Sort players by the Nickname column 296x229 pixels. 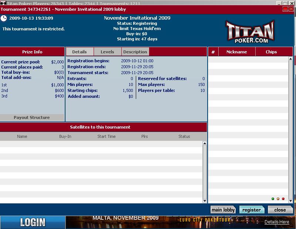(237, 52)
